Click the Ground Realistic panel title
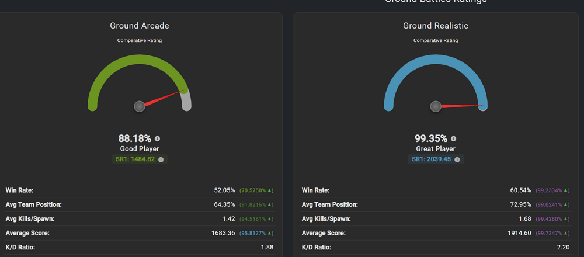Screen dimensions: 584x257 click(436, 26)
